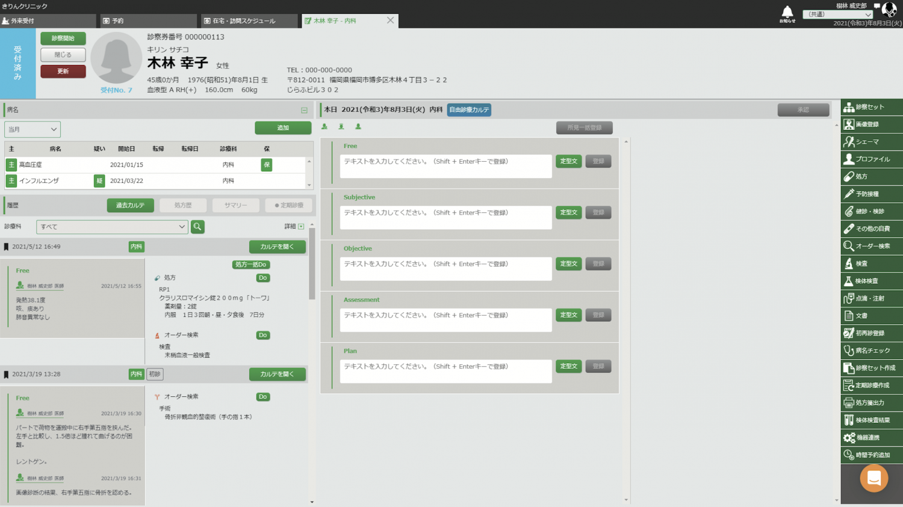The width and height of the screenshot is (903, 507).
Task: Click the 自由診療カルテ badge
Action: point(469,110)
